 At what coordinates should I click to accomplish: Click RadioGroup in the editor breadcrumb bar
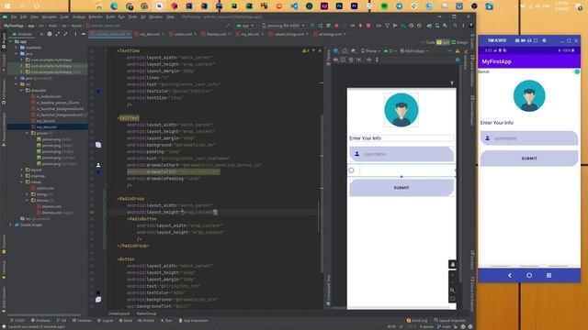tap(146, 313)
